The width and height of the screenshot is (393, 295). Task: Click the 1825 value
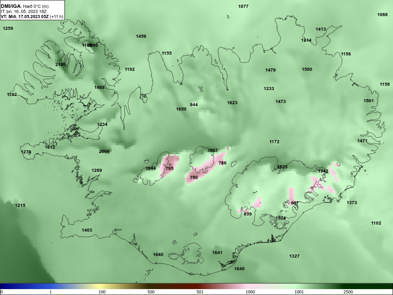click(282, 167)
